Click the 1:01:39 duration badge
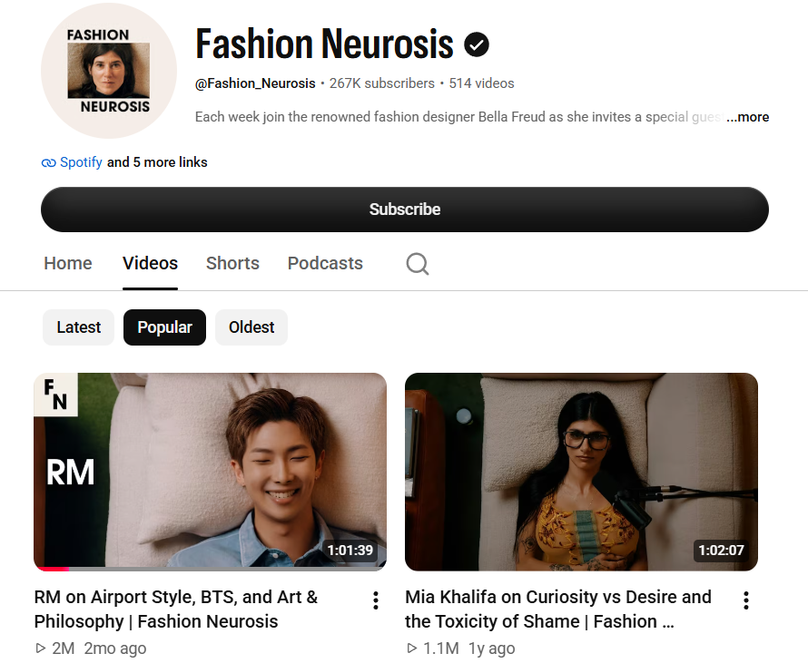808x663 pixels. (350, 551)
